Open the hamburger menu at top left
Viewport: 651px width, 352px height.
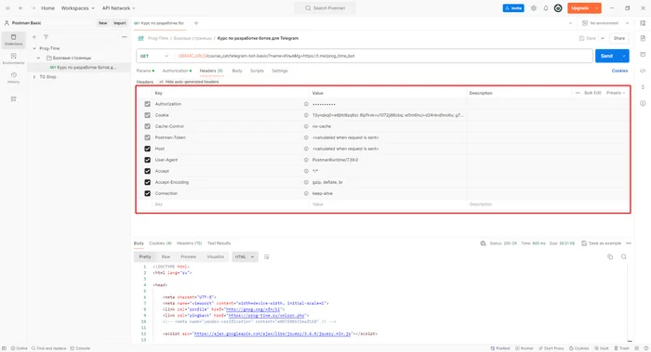(x=7, y=7)
